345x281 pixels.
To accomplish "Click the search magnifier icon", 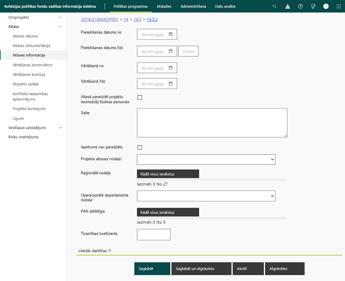I will point(274,6).
